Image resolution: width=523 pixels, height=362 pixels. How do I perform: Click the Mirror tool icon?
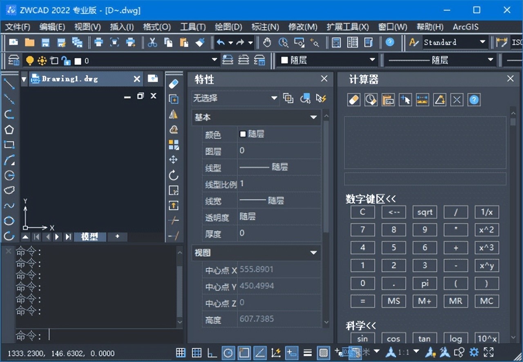(x=174, y=114)
